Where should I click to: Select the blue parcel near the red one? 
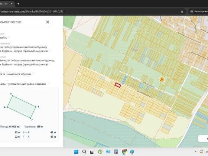point(124,80)
